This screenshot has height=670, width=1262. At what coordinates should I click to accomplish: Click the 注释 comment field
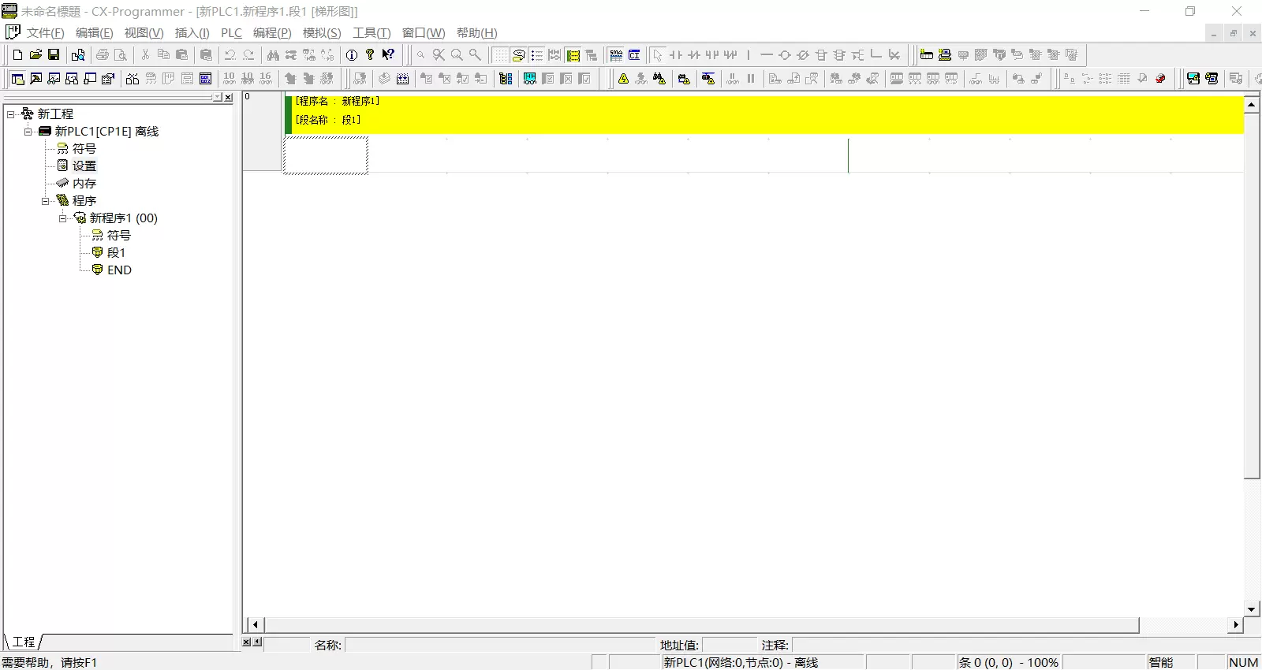pyautogui.click(x=1025, y=645)
